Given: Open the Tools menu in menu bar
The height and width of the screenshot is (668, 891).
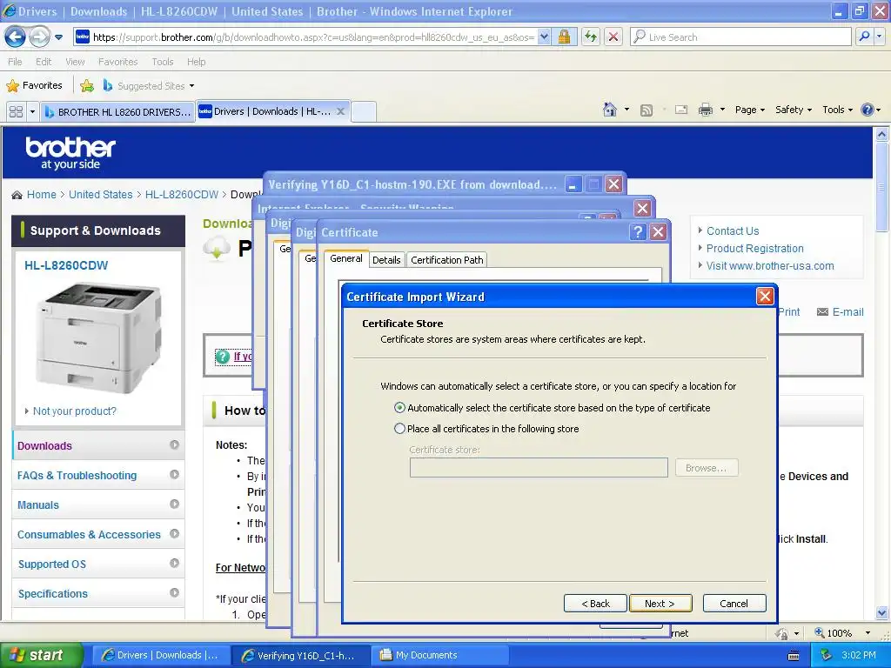Looking at the screenshot, I should (x=163, y=62).
